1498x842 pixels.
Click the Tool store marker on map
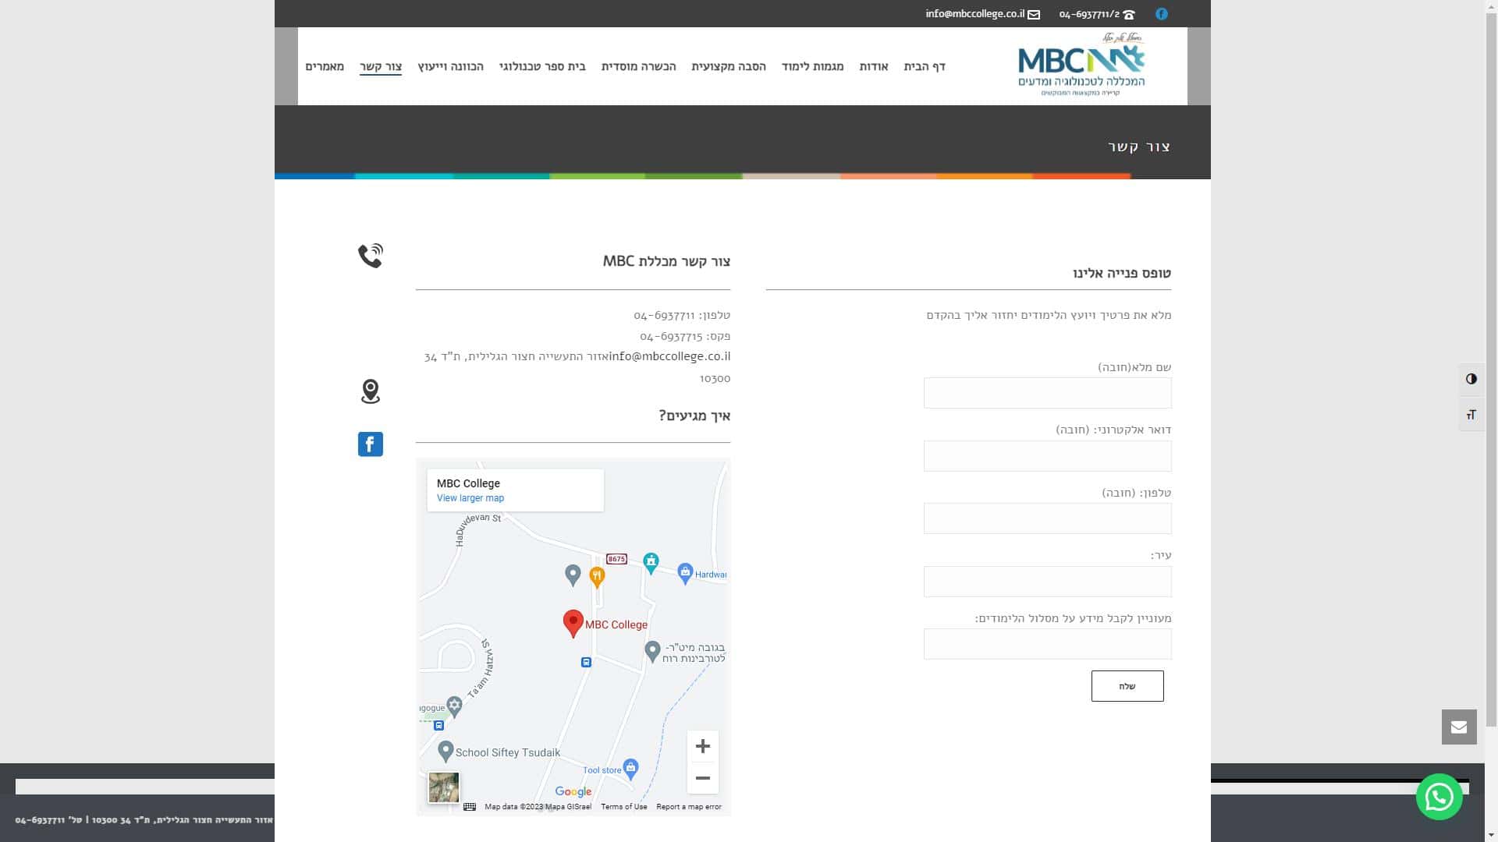click(x=631, y=769)
